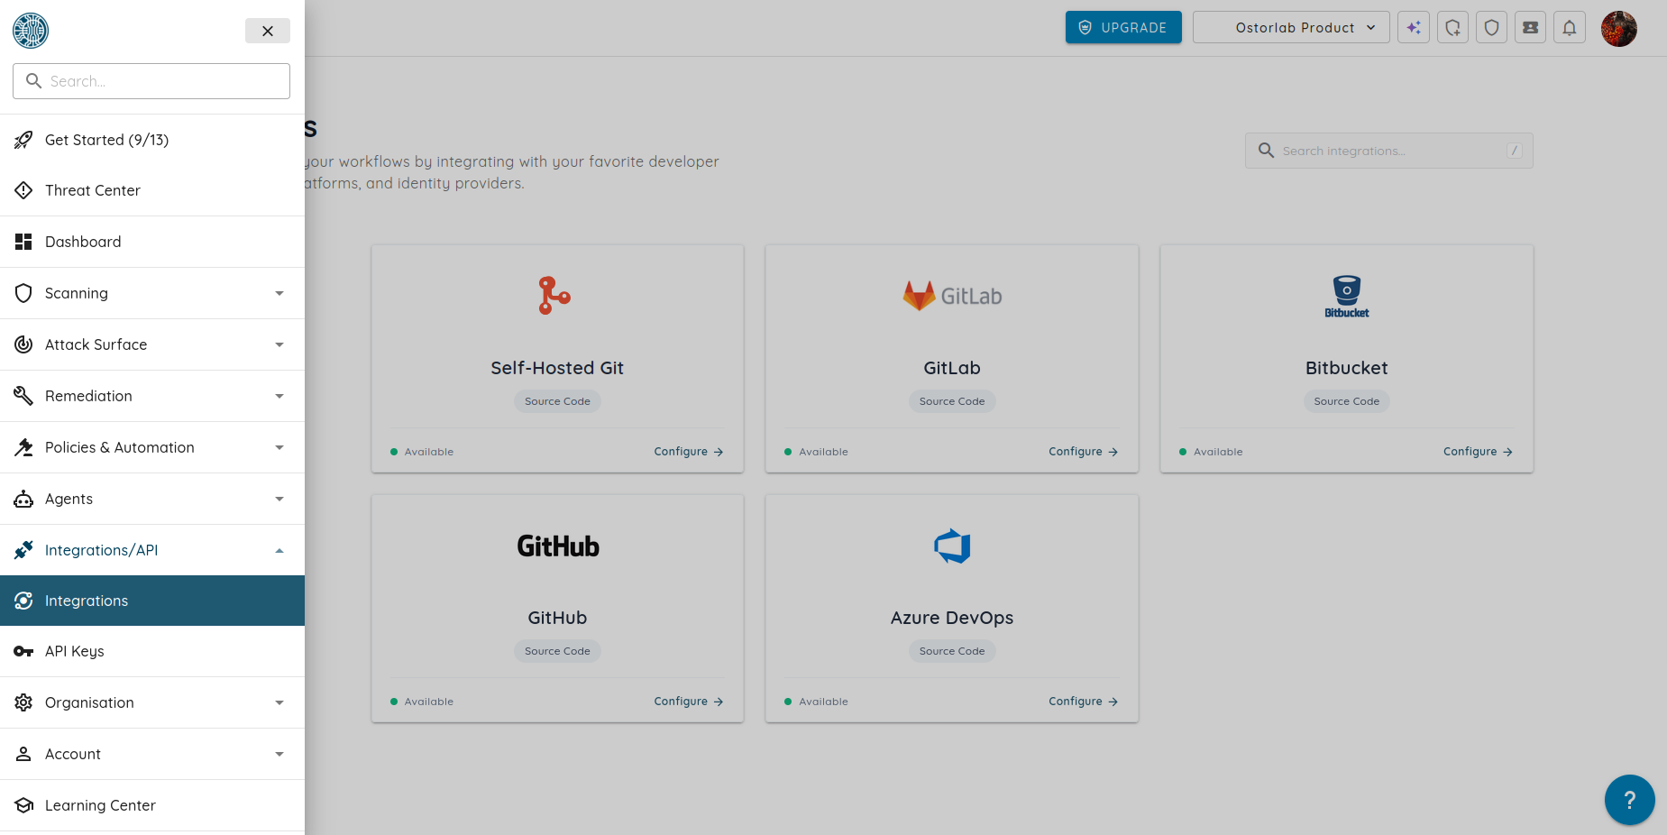Open Learning Center menu item
The width and height of the screenshot is (1667, 835).
click(x=152, y=805)
